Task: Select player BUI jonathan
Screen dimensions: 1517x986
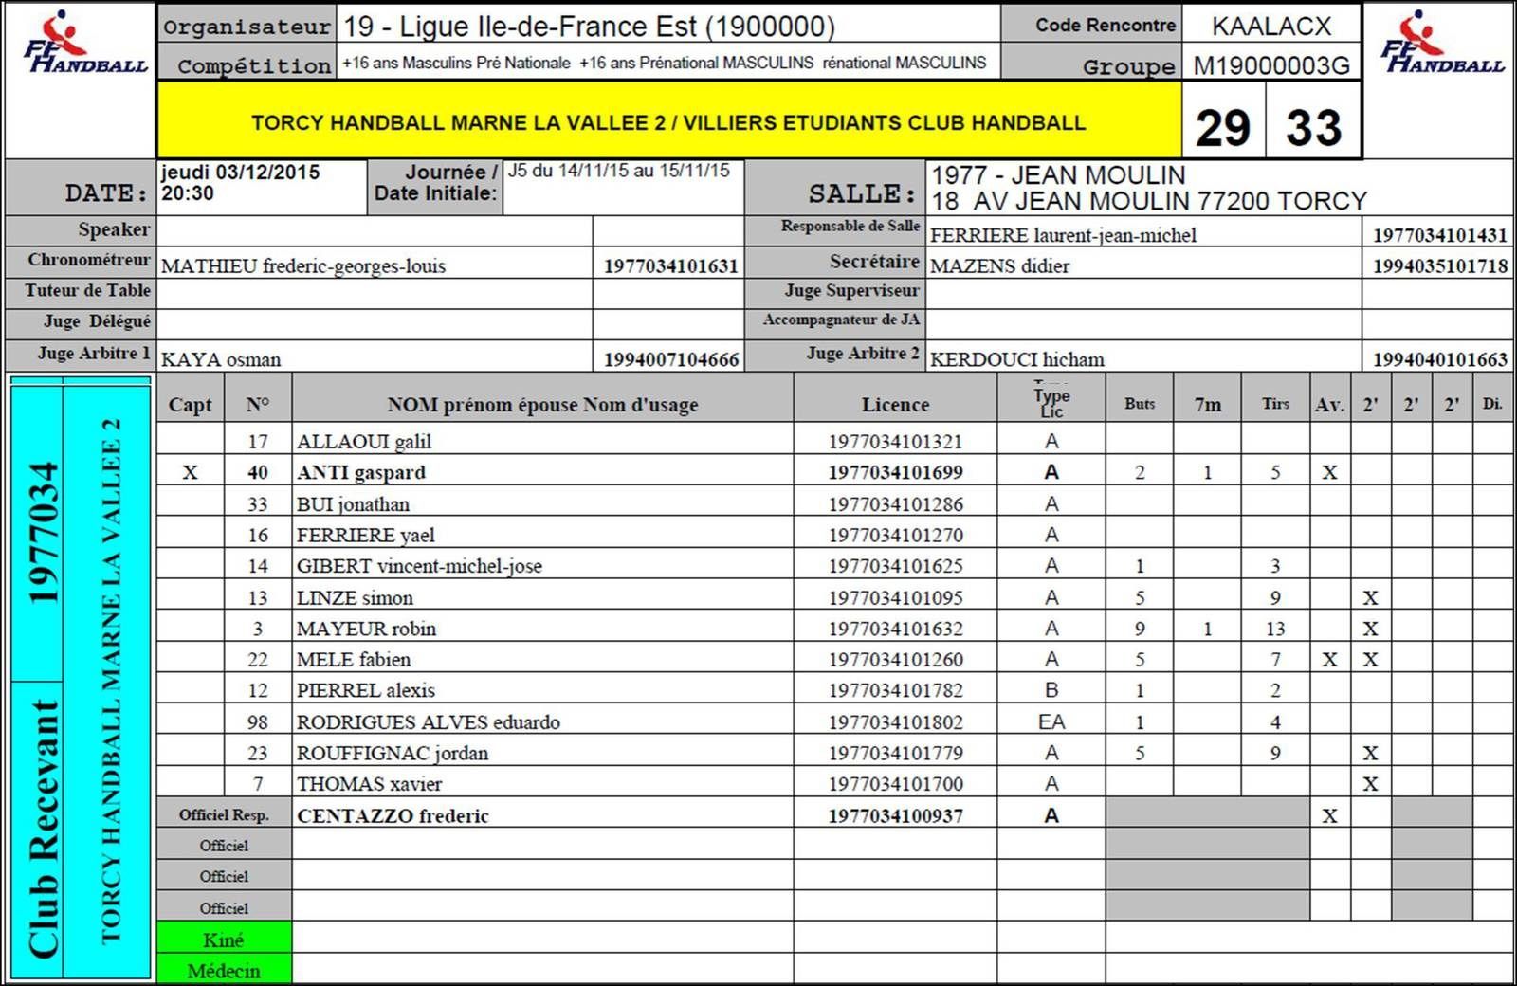Action: [353, 504]
